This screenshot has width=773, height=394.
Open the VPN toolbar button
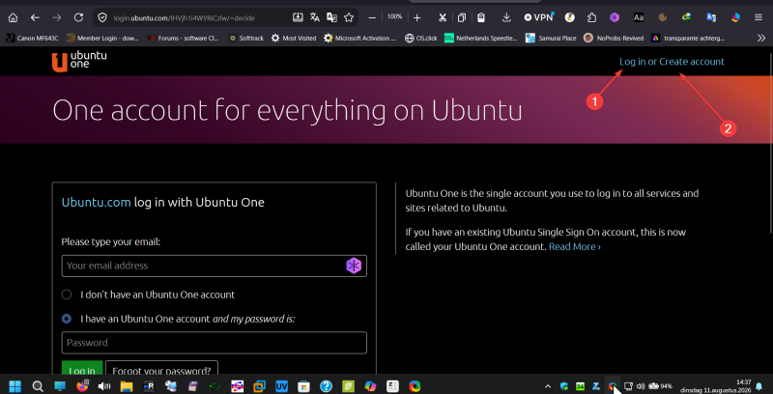(x=538, y=17)
